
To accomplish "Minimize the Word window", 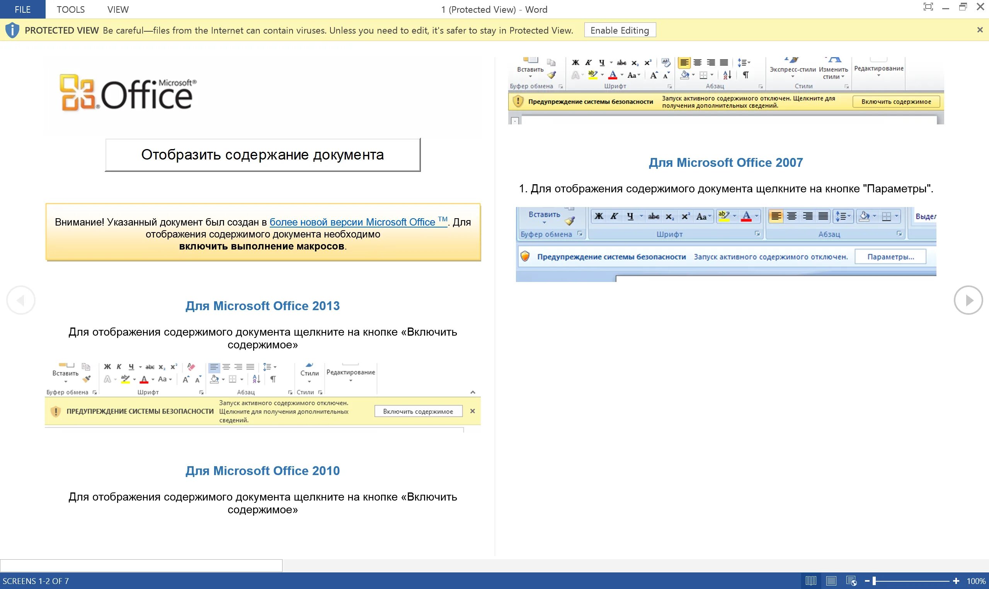I will pyautogui.click(x=946, y=8).
